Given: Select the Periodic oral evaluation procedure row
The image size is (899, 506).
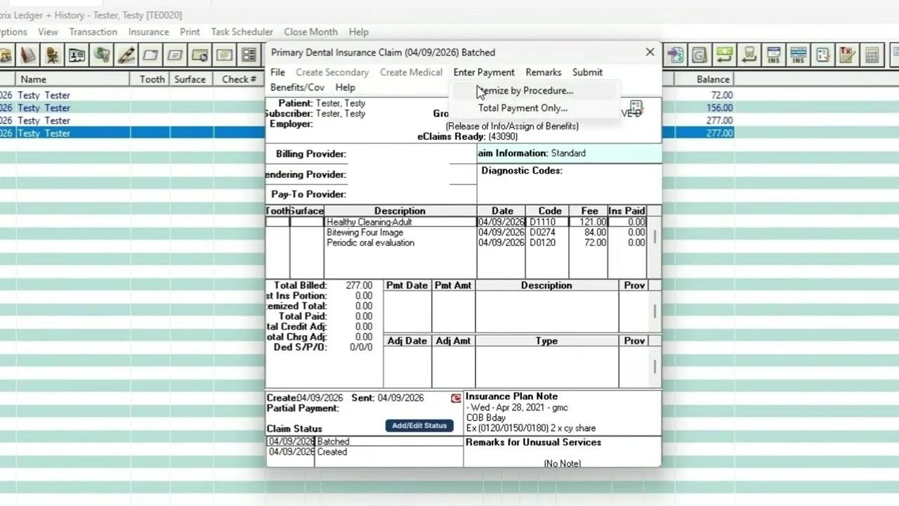Looking at the screenshot, I should (x=456, y=243).
